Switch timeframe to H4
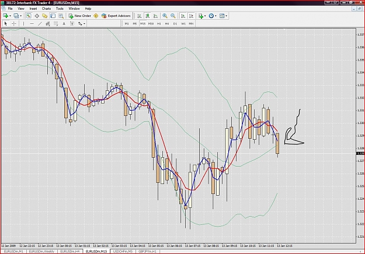The width and height of the screenshot is (365, 254). click(167, 24)
